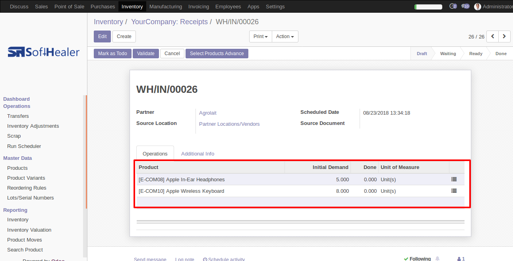Open Search Product in sidebar
Viewport: 513px width, 261px height.
click(25, 250)
